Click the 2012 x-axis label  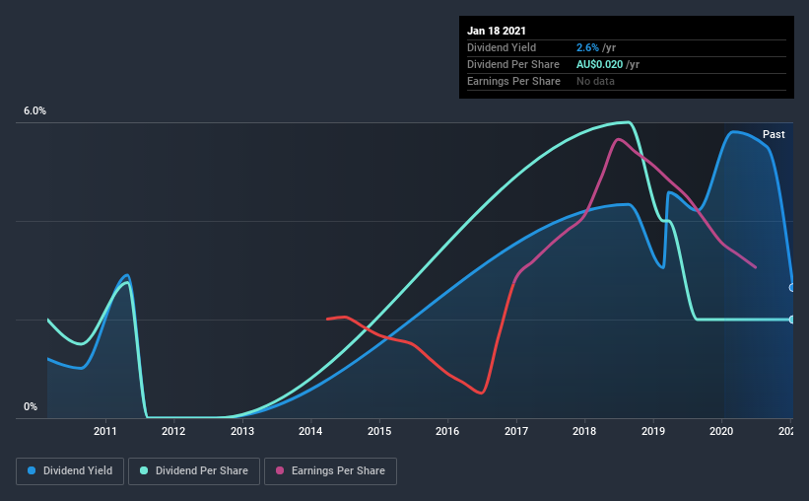click(173, 431)
